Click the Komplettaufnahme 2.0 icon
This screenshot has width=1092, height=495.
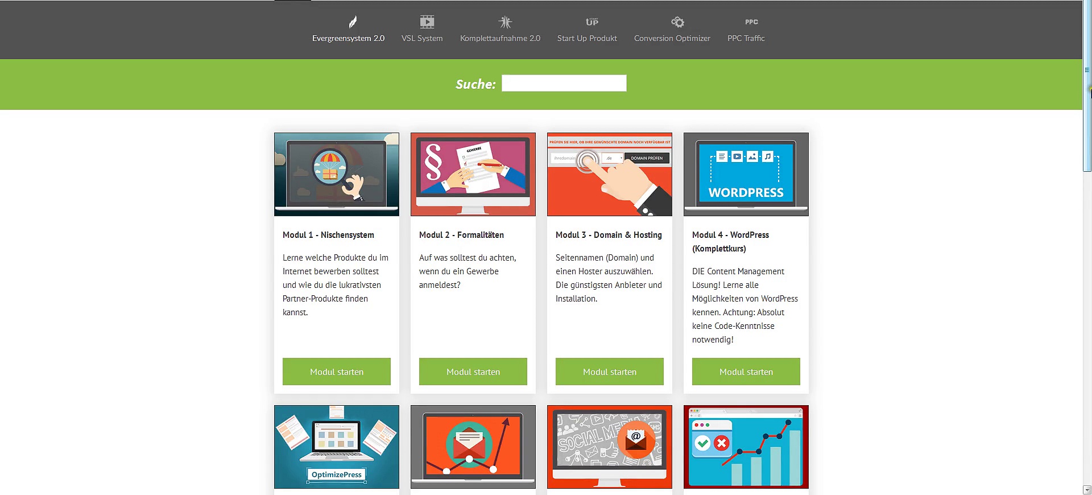(x=505, y=22)
